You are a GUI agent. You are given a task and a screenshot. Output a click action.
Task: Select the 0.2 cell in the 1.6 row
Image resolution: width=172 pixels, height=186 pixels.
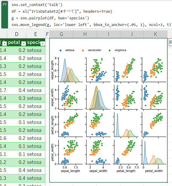pyautogui.click(x=17, y=138)
